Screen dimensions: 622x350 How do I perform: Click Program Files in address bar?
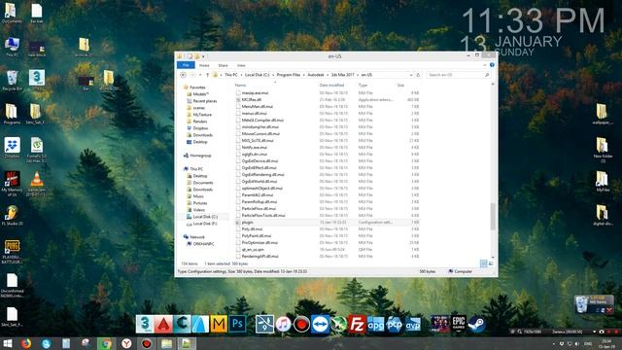[x=289, y=75]
